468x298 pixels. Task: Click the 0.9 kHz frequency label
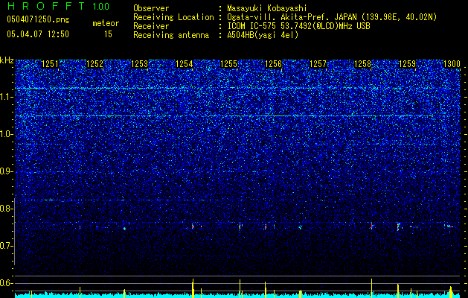[7, 171]
